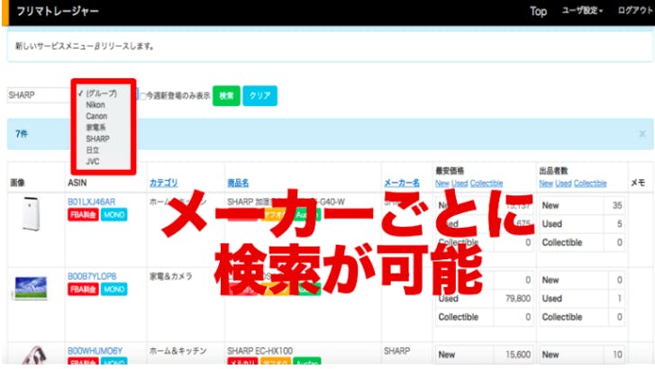
Task: Toggle 今週新登場のみ表示 checkbox
Action: pyautogui.click(x=142, y=95)
